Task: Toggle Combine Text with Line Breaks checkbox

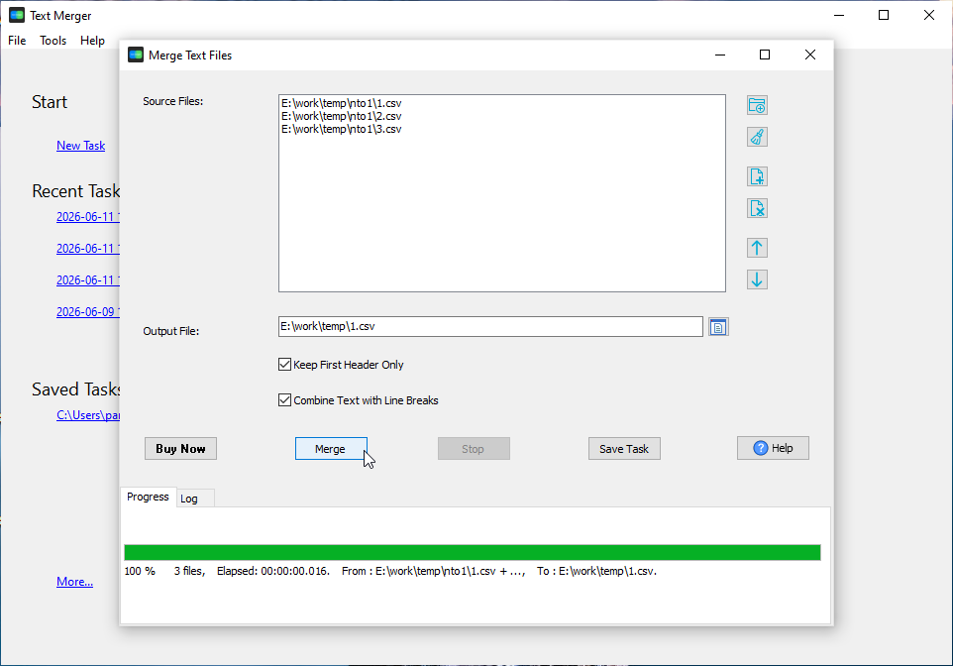Action: (284, 399)
